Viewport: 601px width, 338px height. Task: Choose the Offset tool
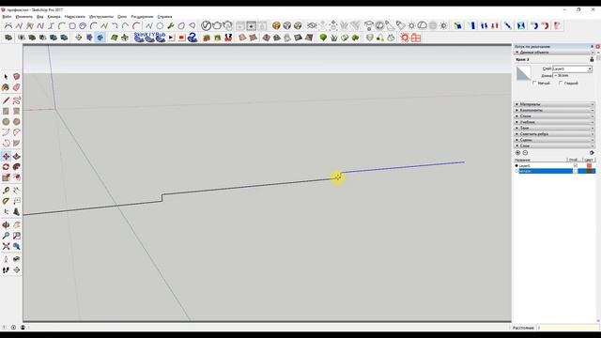coord(17,177)
